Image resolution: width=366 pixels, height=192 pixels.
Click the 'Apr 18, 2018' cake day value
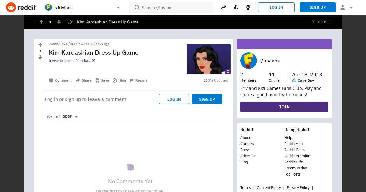point(307,74)
